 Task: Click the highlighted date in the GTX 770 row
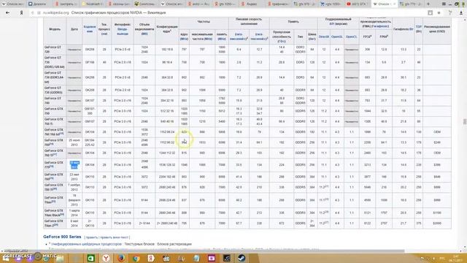pos(74,165)
